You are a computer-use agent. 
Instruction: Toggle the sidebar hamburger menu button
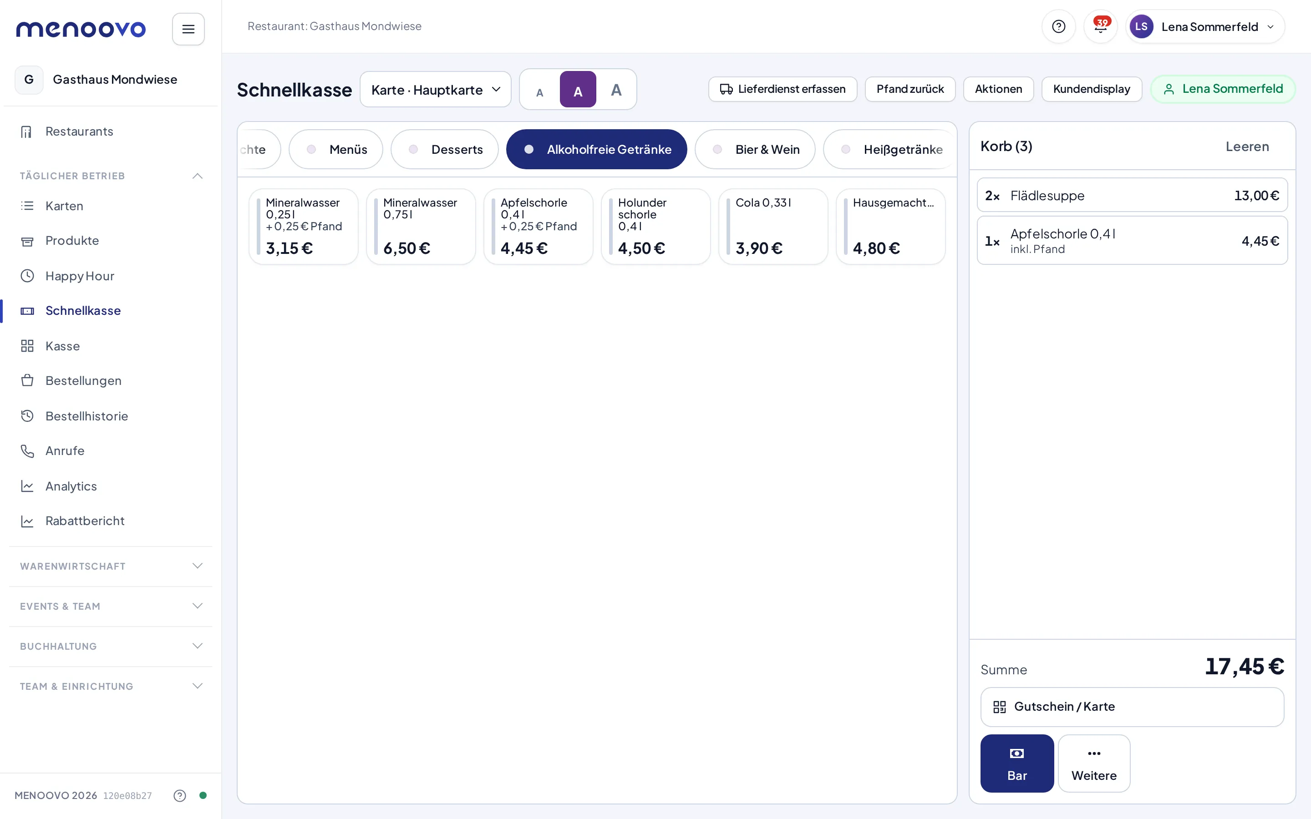pyautogui.click(x=188, y=29)
